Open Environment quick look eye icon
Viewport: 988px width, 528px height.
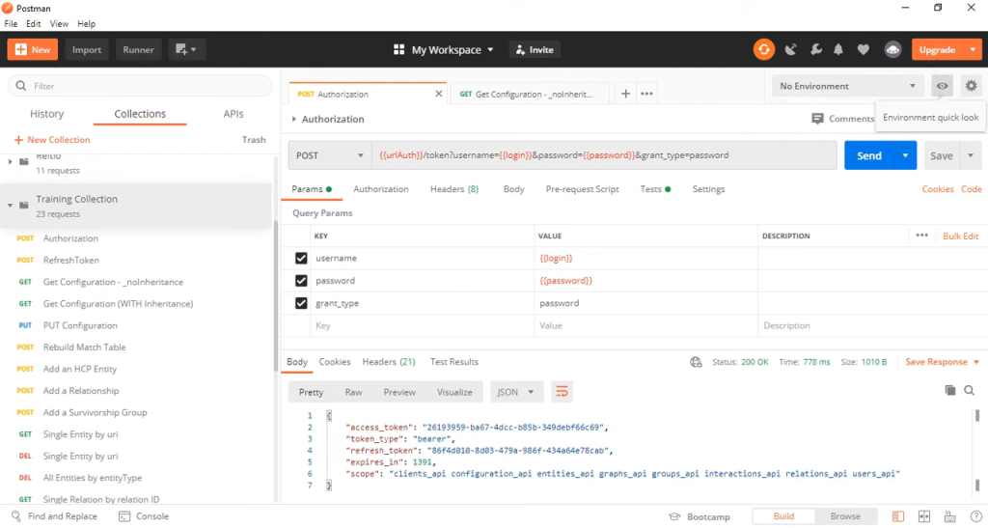(x=942, y=86)
